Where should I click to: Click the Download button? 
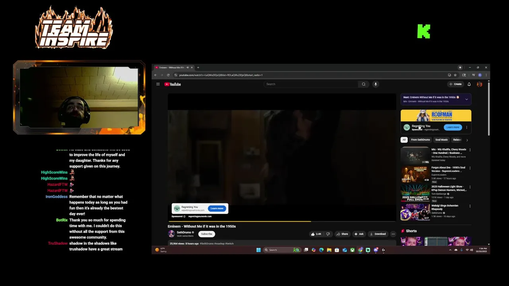coord(378,234)
